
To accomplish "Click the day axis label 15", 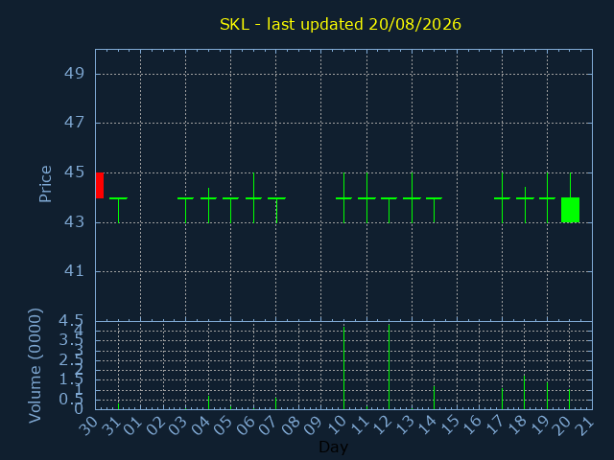I will [x=450, y=425].
